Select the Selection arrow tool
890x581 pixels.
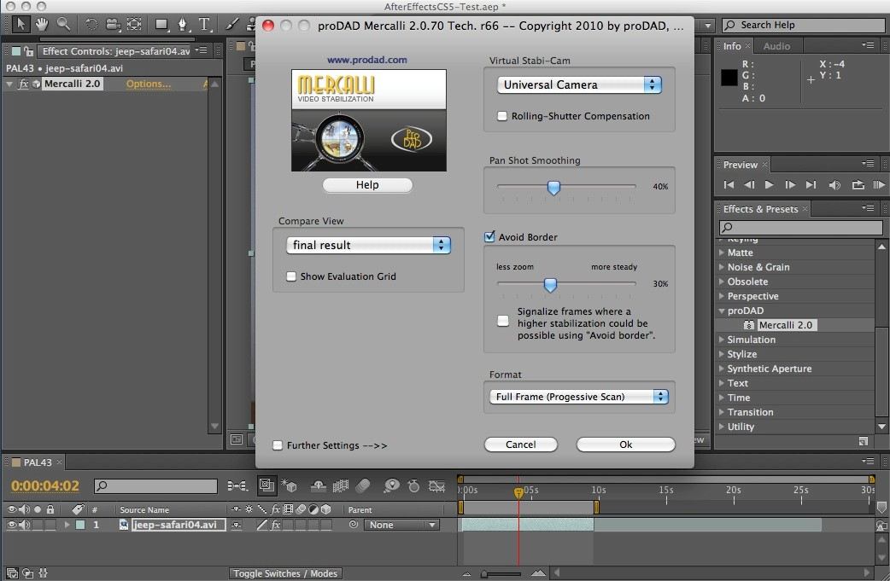click(21, 25)
